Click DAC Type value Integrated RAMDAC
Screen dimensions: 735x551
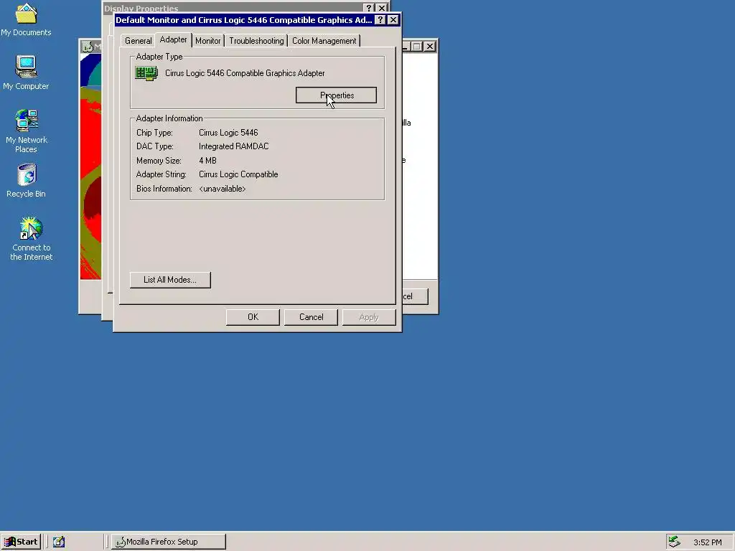[x=233, y=146]
